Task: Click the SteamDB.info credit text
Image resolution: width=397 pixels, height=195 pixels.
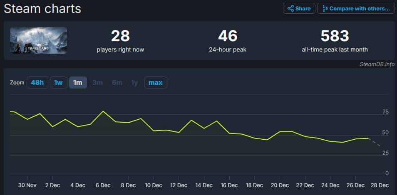Action: [377, 64]
